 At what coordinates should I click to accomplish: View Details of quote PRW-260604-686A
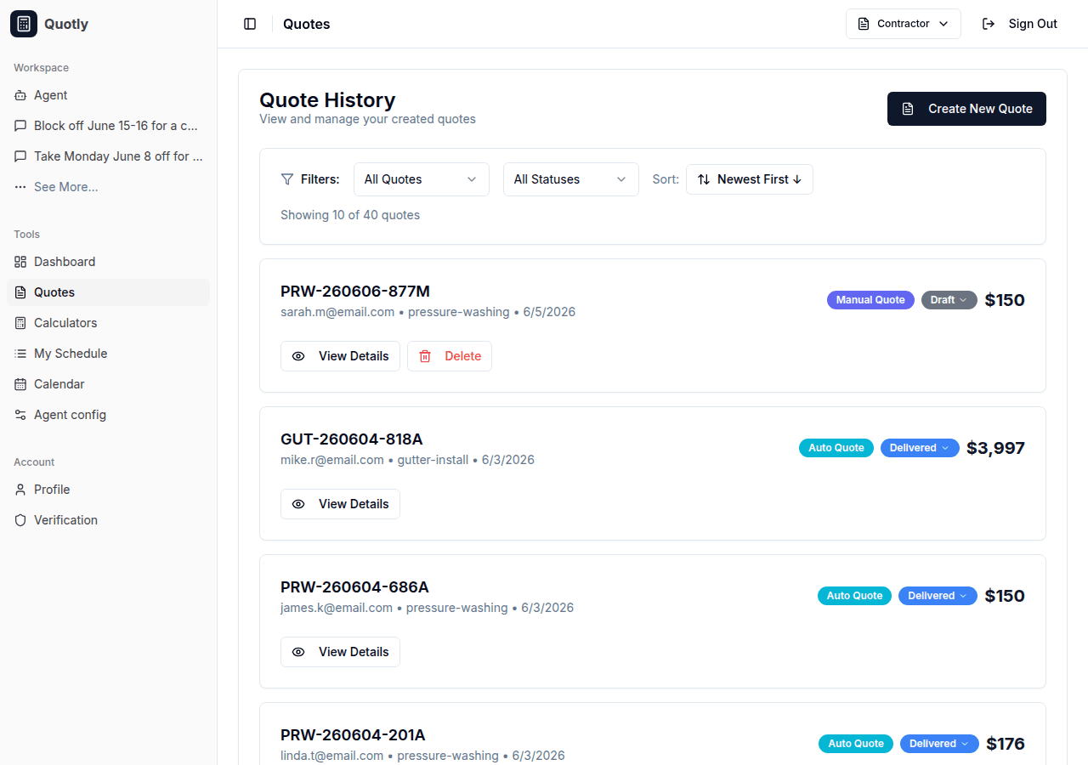click(340, 652)
